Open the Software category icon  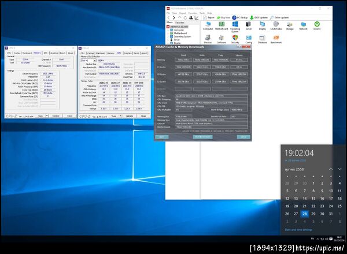click(222, 39)
